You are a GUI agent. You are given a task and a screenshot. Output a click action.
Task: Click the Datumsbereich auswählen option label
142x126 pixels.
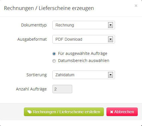point(84,61)
